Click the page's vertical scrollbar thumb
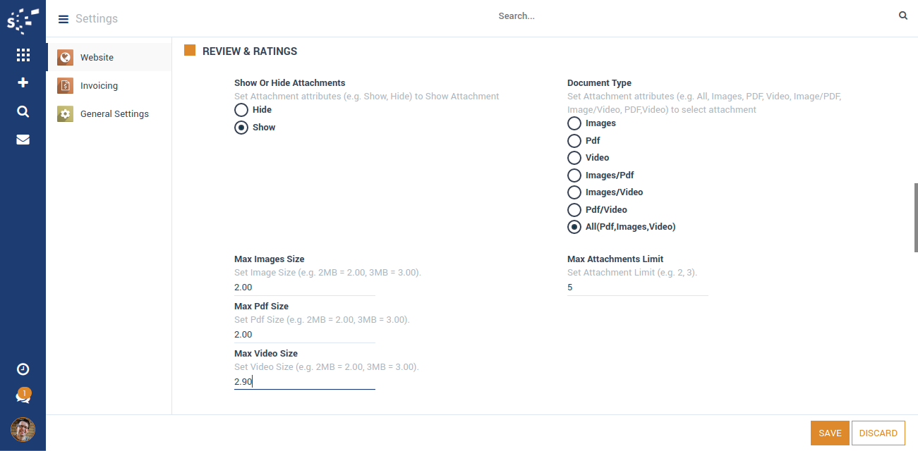 [915, 217]
